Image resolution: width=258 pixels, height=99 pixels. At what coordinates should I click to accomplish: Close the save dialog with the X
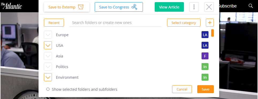(x=209, y=7)
